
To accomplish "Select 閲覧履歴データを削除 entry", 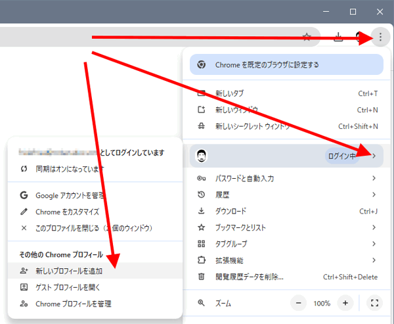I will pyautogui.click(x=286, y=277).
